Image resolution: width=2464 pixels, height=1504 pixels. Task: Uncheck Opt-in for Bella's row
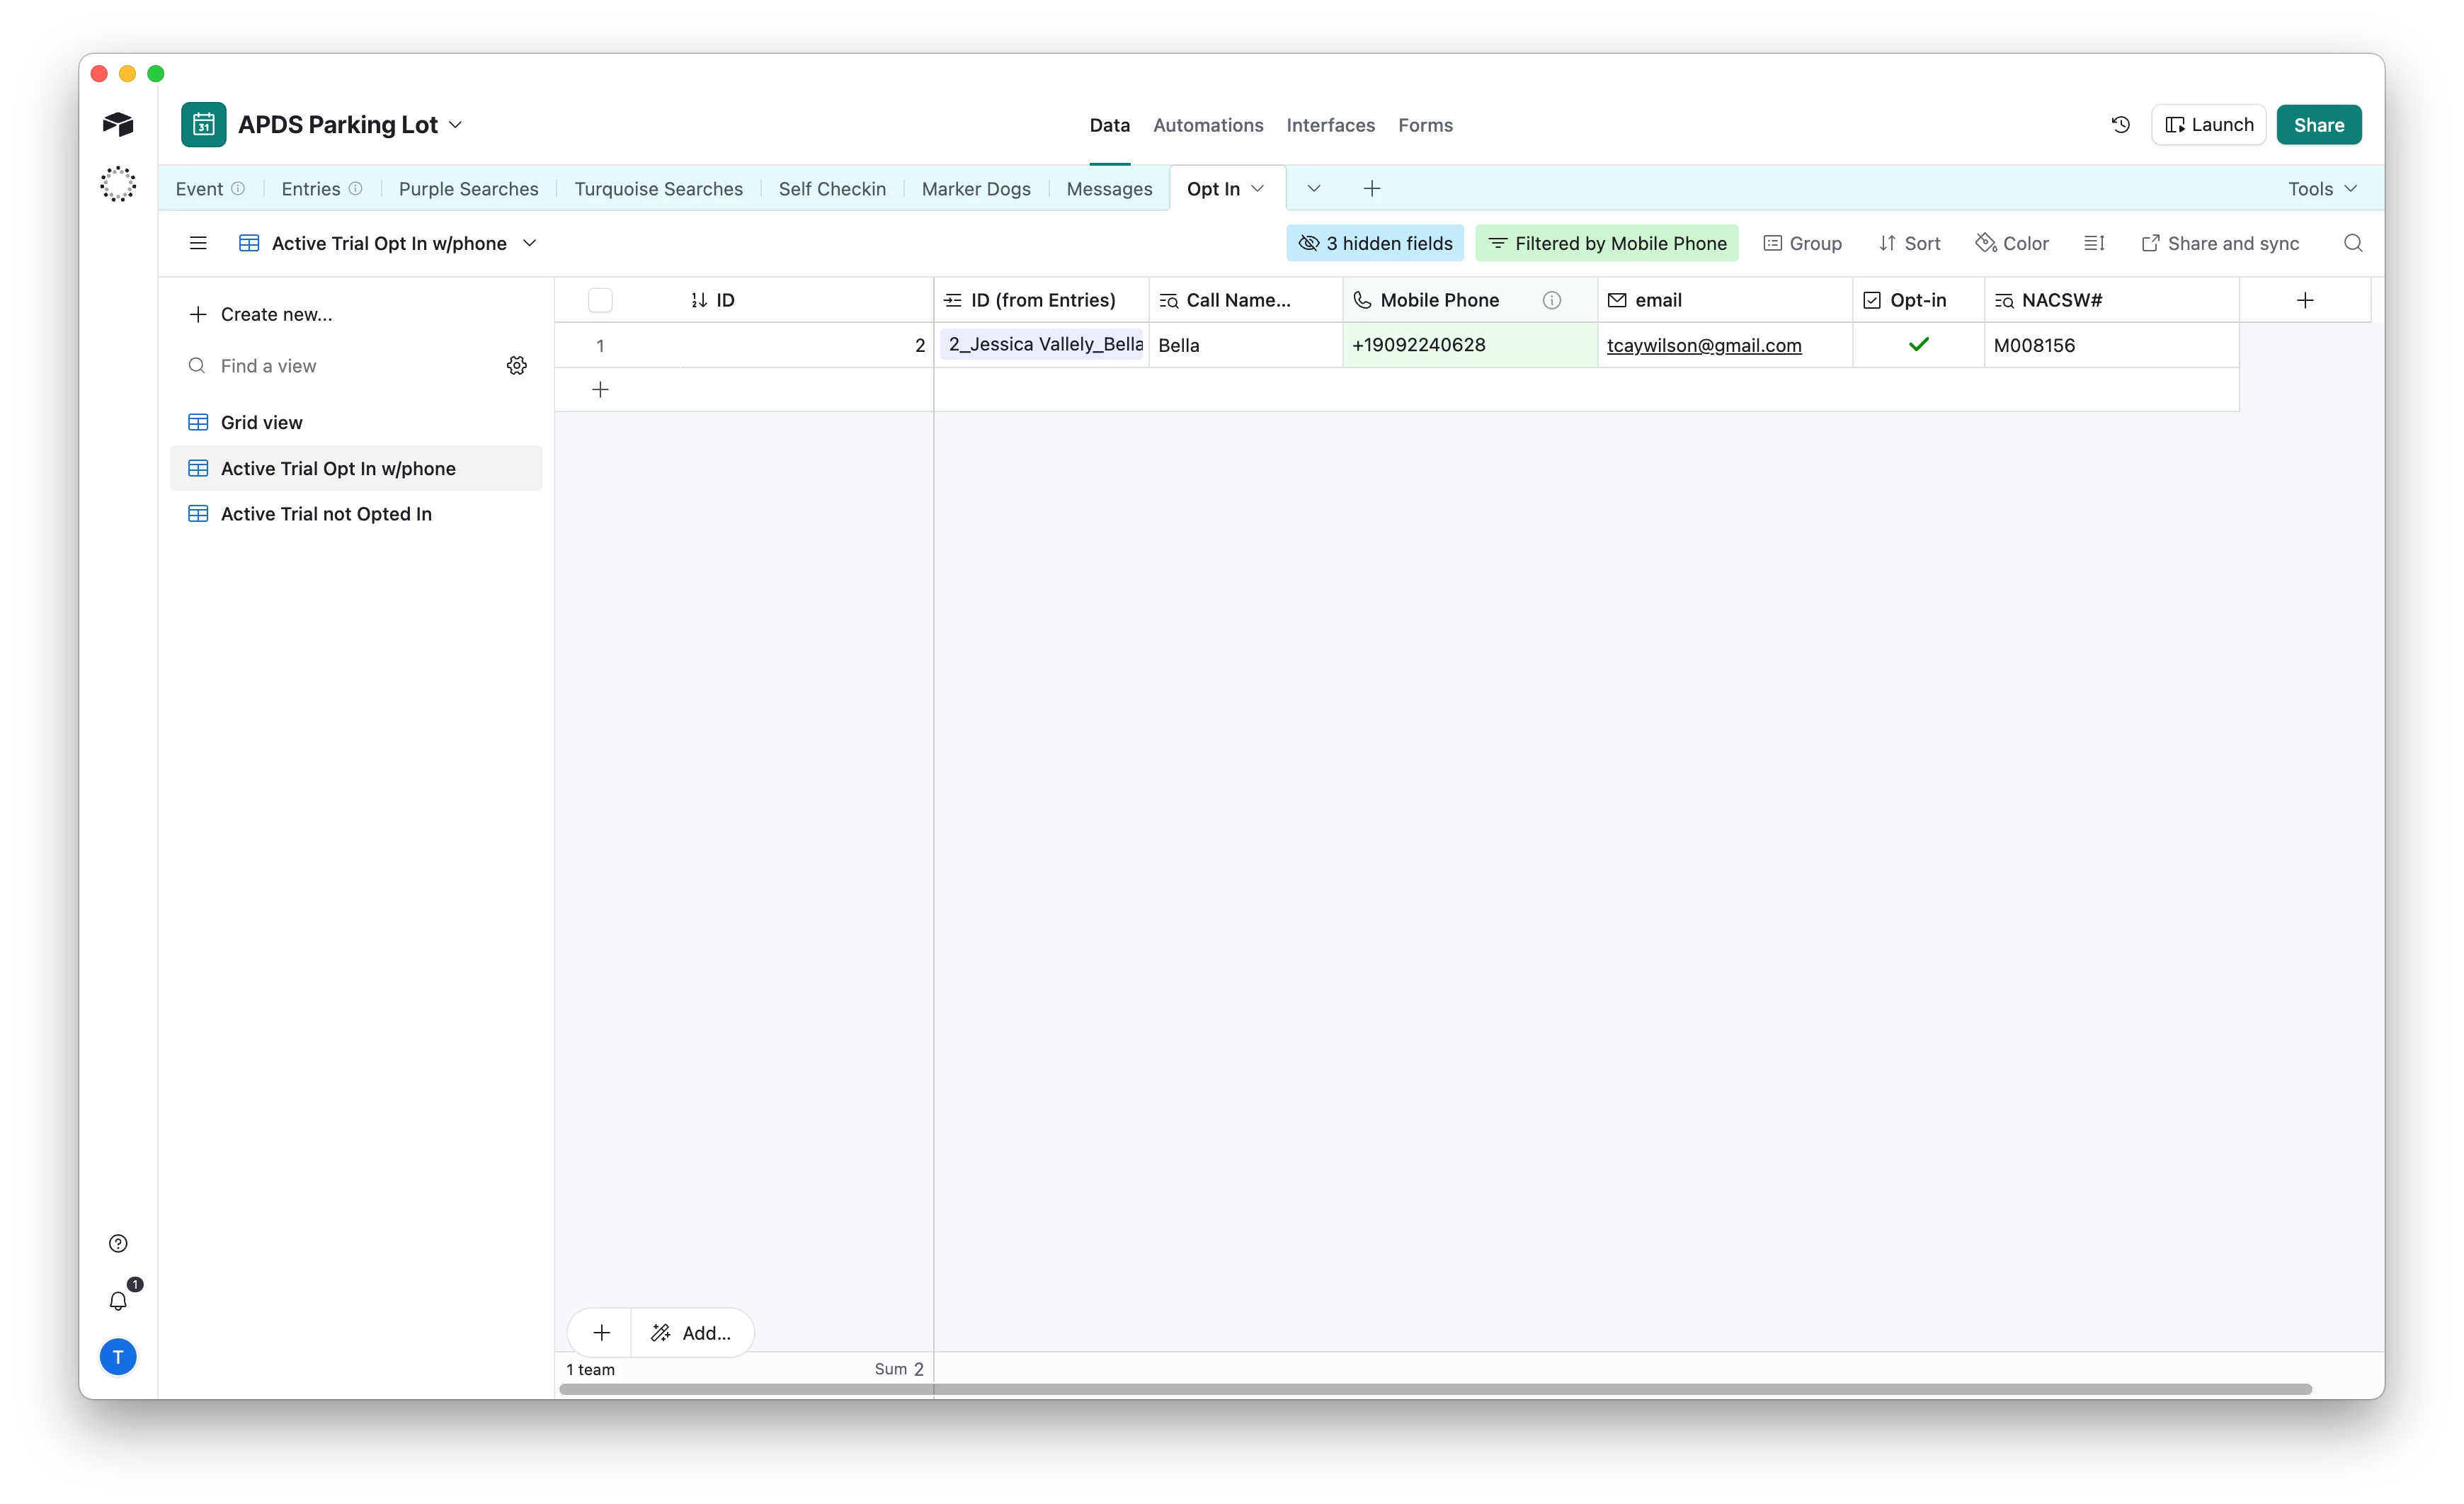tap(1918, 345)
